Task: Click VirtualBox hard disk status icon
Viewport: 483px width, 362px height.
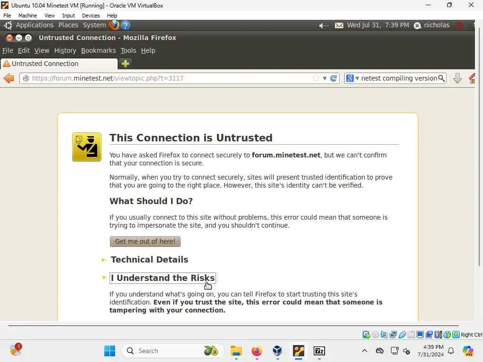Action: coord(366,335)
